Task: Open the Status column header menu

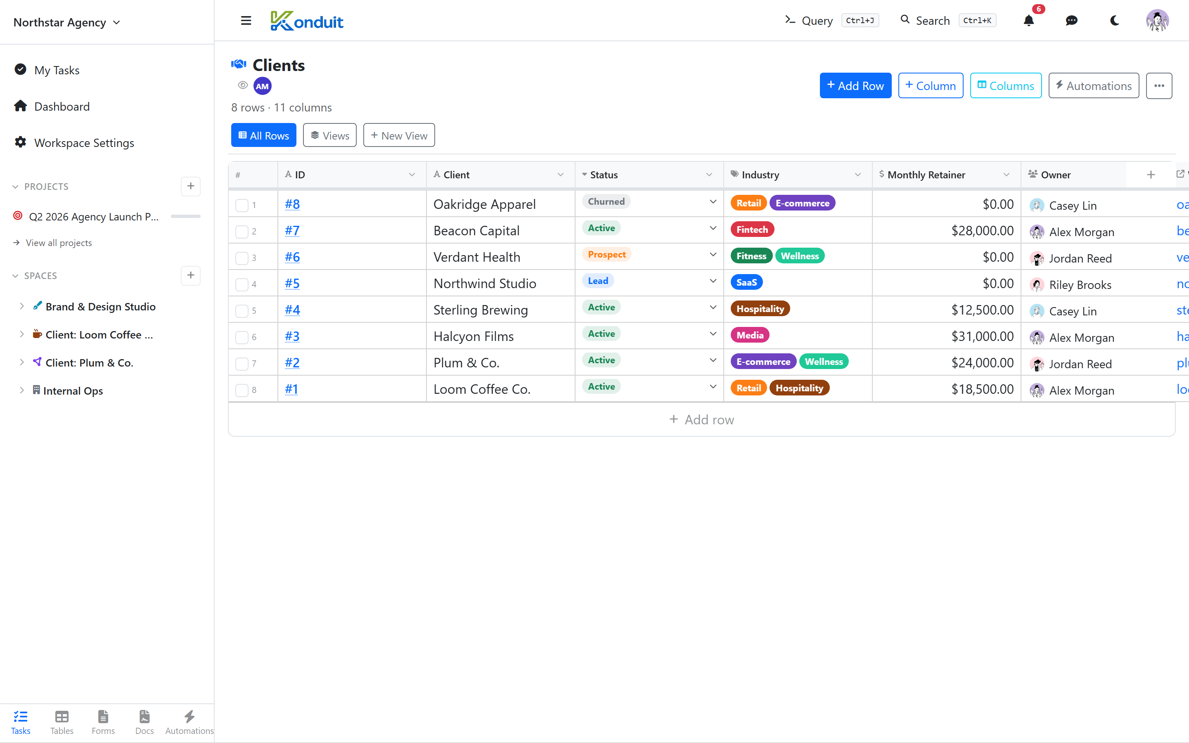Action: point(709,175)
